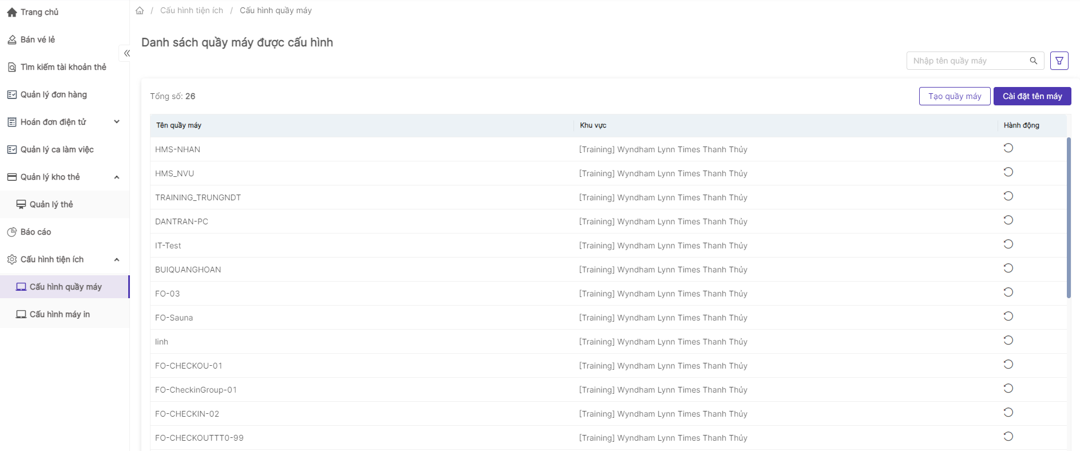This screenshot has height=451, width=1080.
Task: Click refresh icon in FO-03 row
Action: point(1008,292)
